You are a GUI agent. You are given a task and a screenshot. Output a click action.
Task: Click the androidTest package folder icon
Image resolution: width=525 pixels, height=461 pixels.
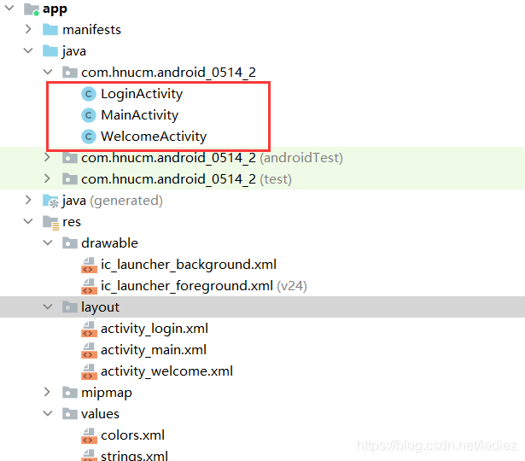(x=70, y=158)
